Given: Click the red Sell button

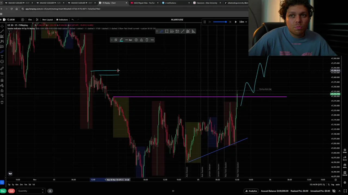Looking at the screenshot, I should pyautogui.click(x=11, y=191).
